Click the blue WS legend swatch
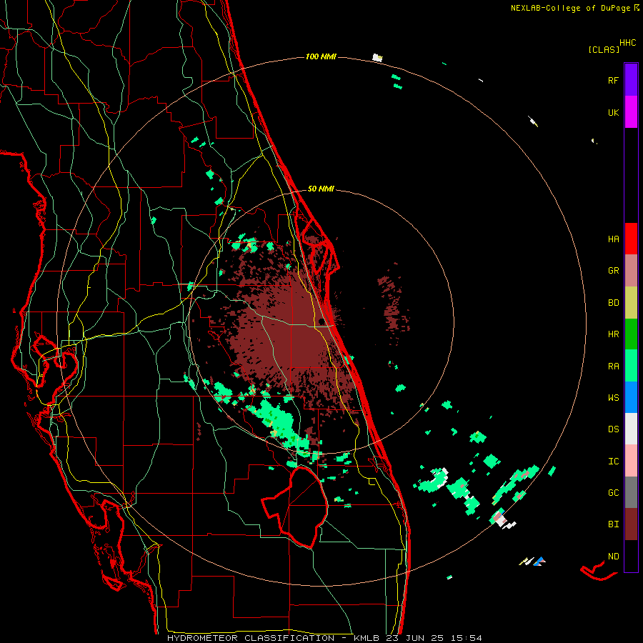This screenshot has width=643, height=643. (631, 397)
